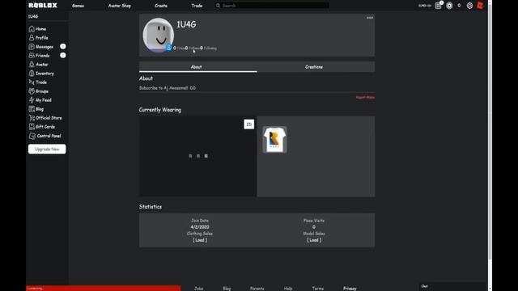
Task: Click the page vertical scrollbar
Action: click(x=490, y=132)
